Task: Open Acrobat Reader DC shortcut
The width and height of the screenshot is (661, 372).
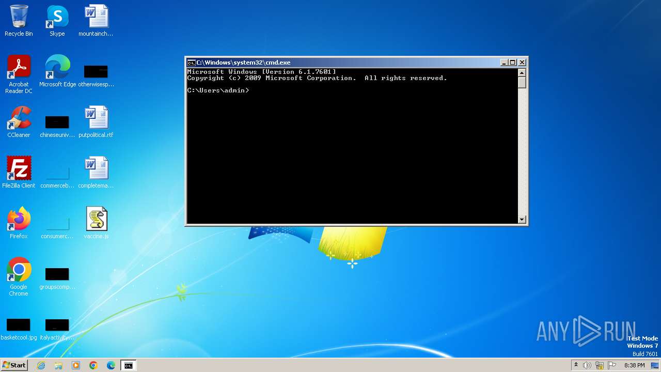Action: pos(19,74)
